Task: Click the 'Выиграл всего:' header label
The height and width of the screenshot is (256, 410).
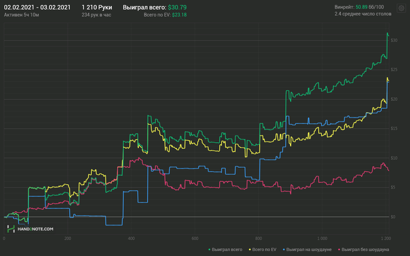Action: 145,8
